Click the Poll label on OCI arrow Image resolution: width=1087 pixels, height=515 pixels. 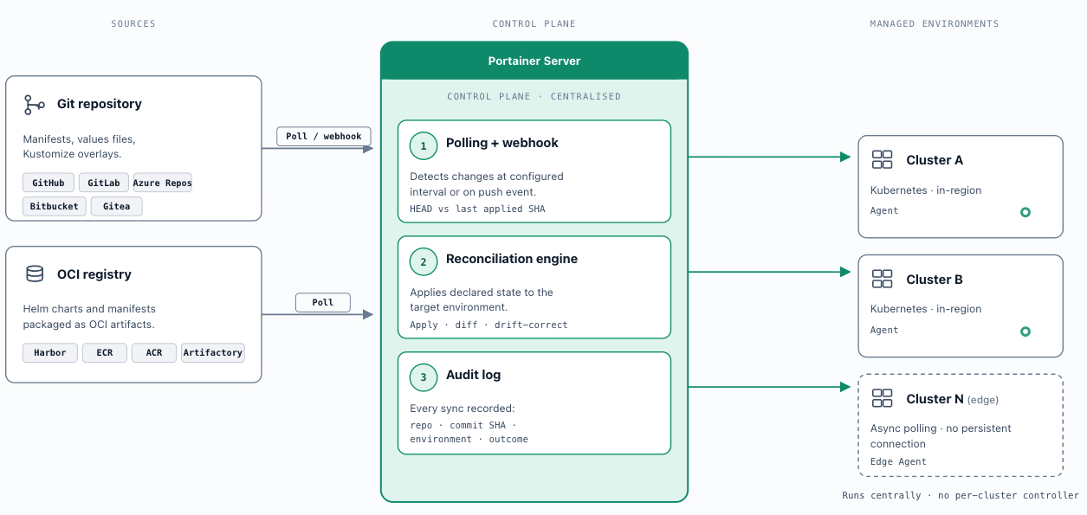click(x=323, y=302)
